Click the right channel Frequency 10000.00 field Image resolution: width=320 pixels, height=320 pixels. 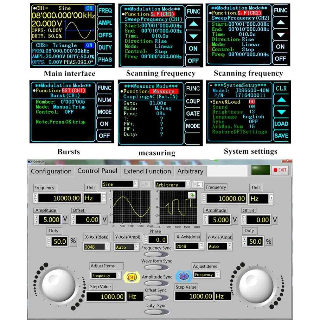tap(226, 198)
